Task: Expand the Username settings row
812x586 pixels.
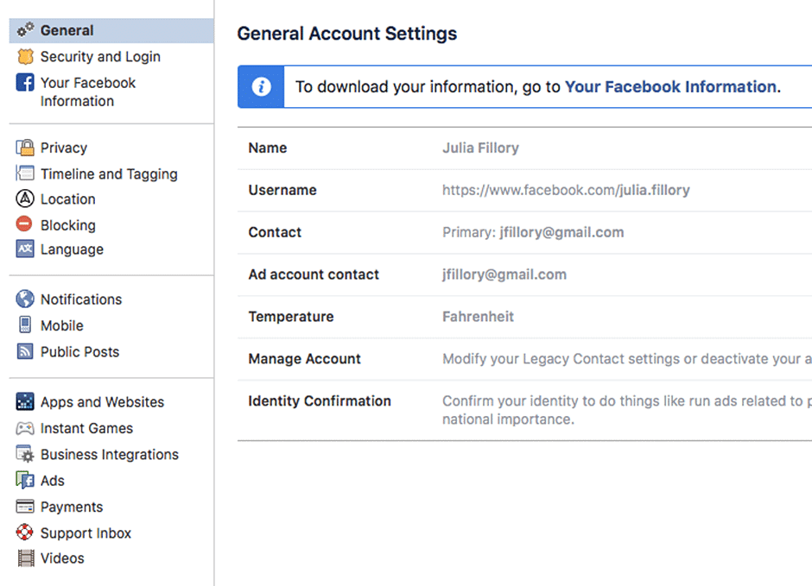Action: [518, 190]
